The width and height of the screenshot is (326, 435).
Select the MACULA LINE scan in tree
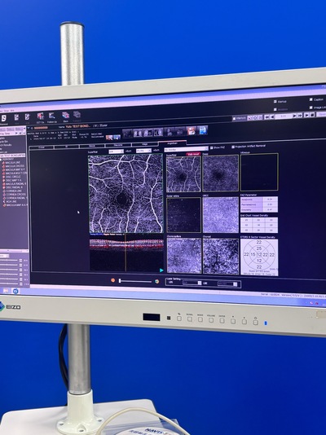14,162
